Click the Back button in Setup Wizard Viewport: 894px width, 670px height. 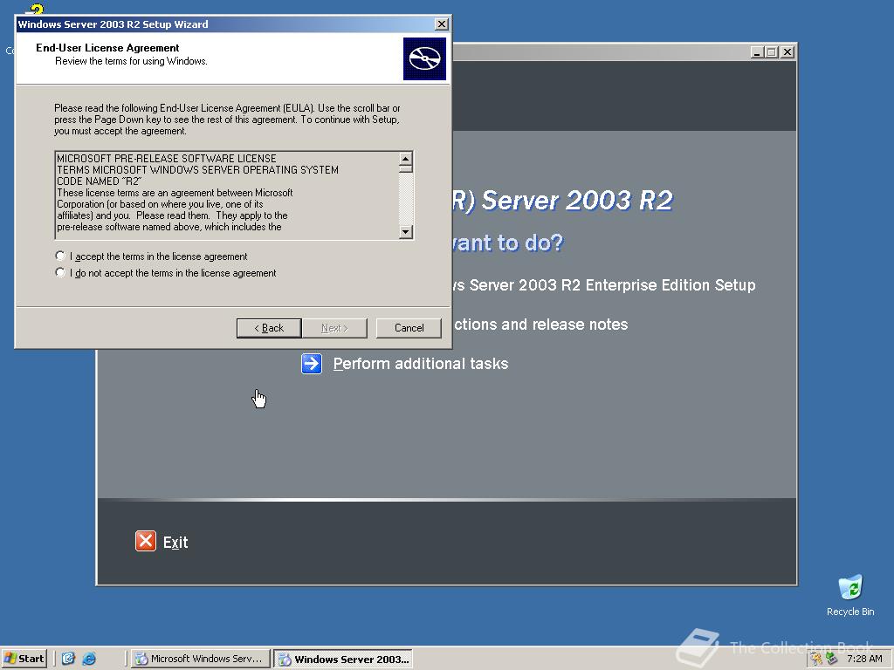(x=269, y=328)
